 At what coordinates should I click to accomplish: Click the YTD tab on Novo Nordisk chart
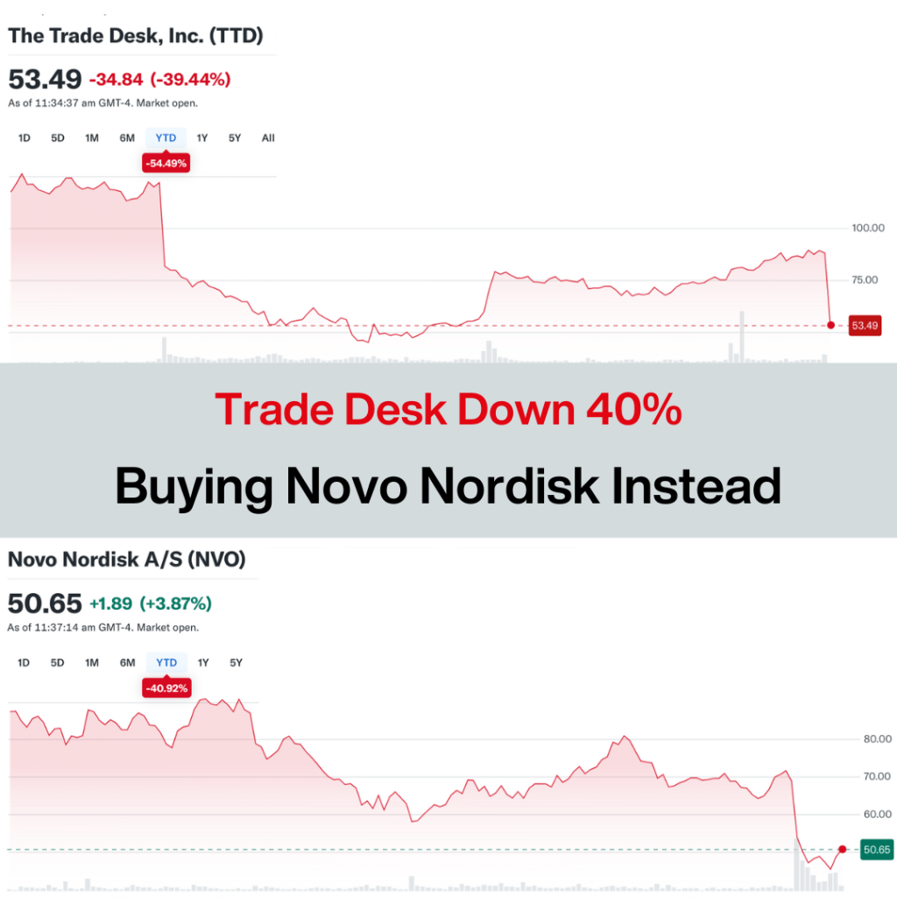tap(166, 662)
